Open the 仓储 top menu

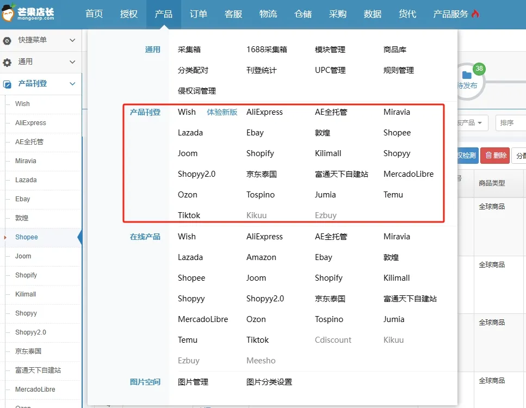tap(303, 14)
